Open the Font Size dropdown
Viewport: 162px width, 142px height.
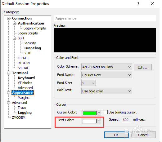pos(88,83)
